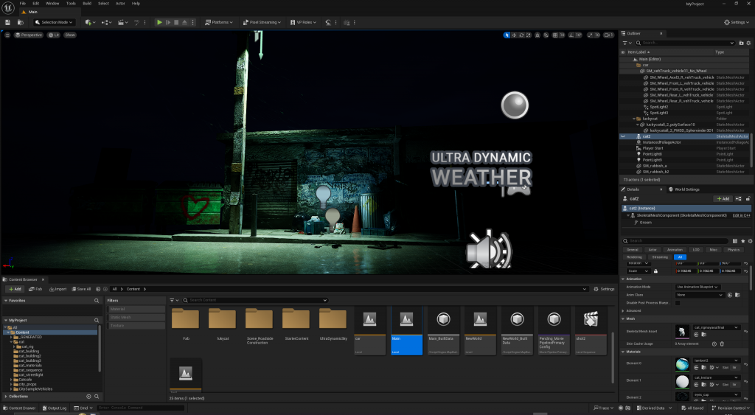This screenshot has height=415, width=755.
Task: Open the Selection Mode dropdown
Action: pyautogui.click(x=55, y=22)
